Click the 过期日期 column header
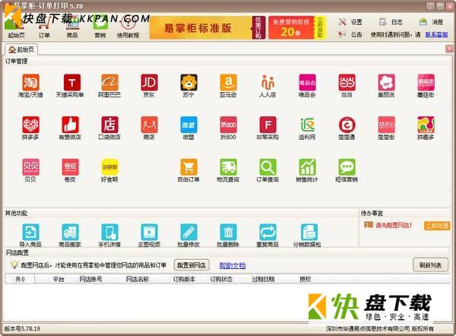Screen dimensions: 456x336 263,279
